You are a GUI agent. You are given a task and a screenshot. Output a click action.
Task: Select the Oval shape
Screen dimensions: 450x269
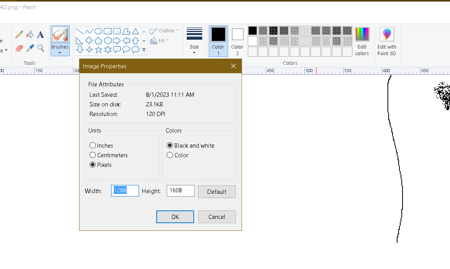coord(98,31)
